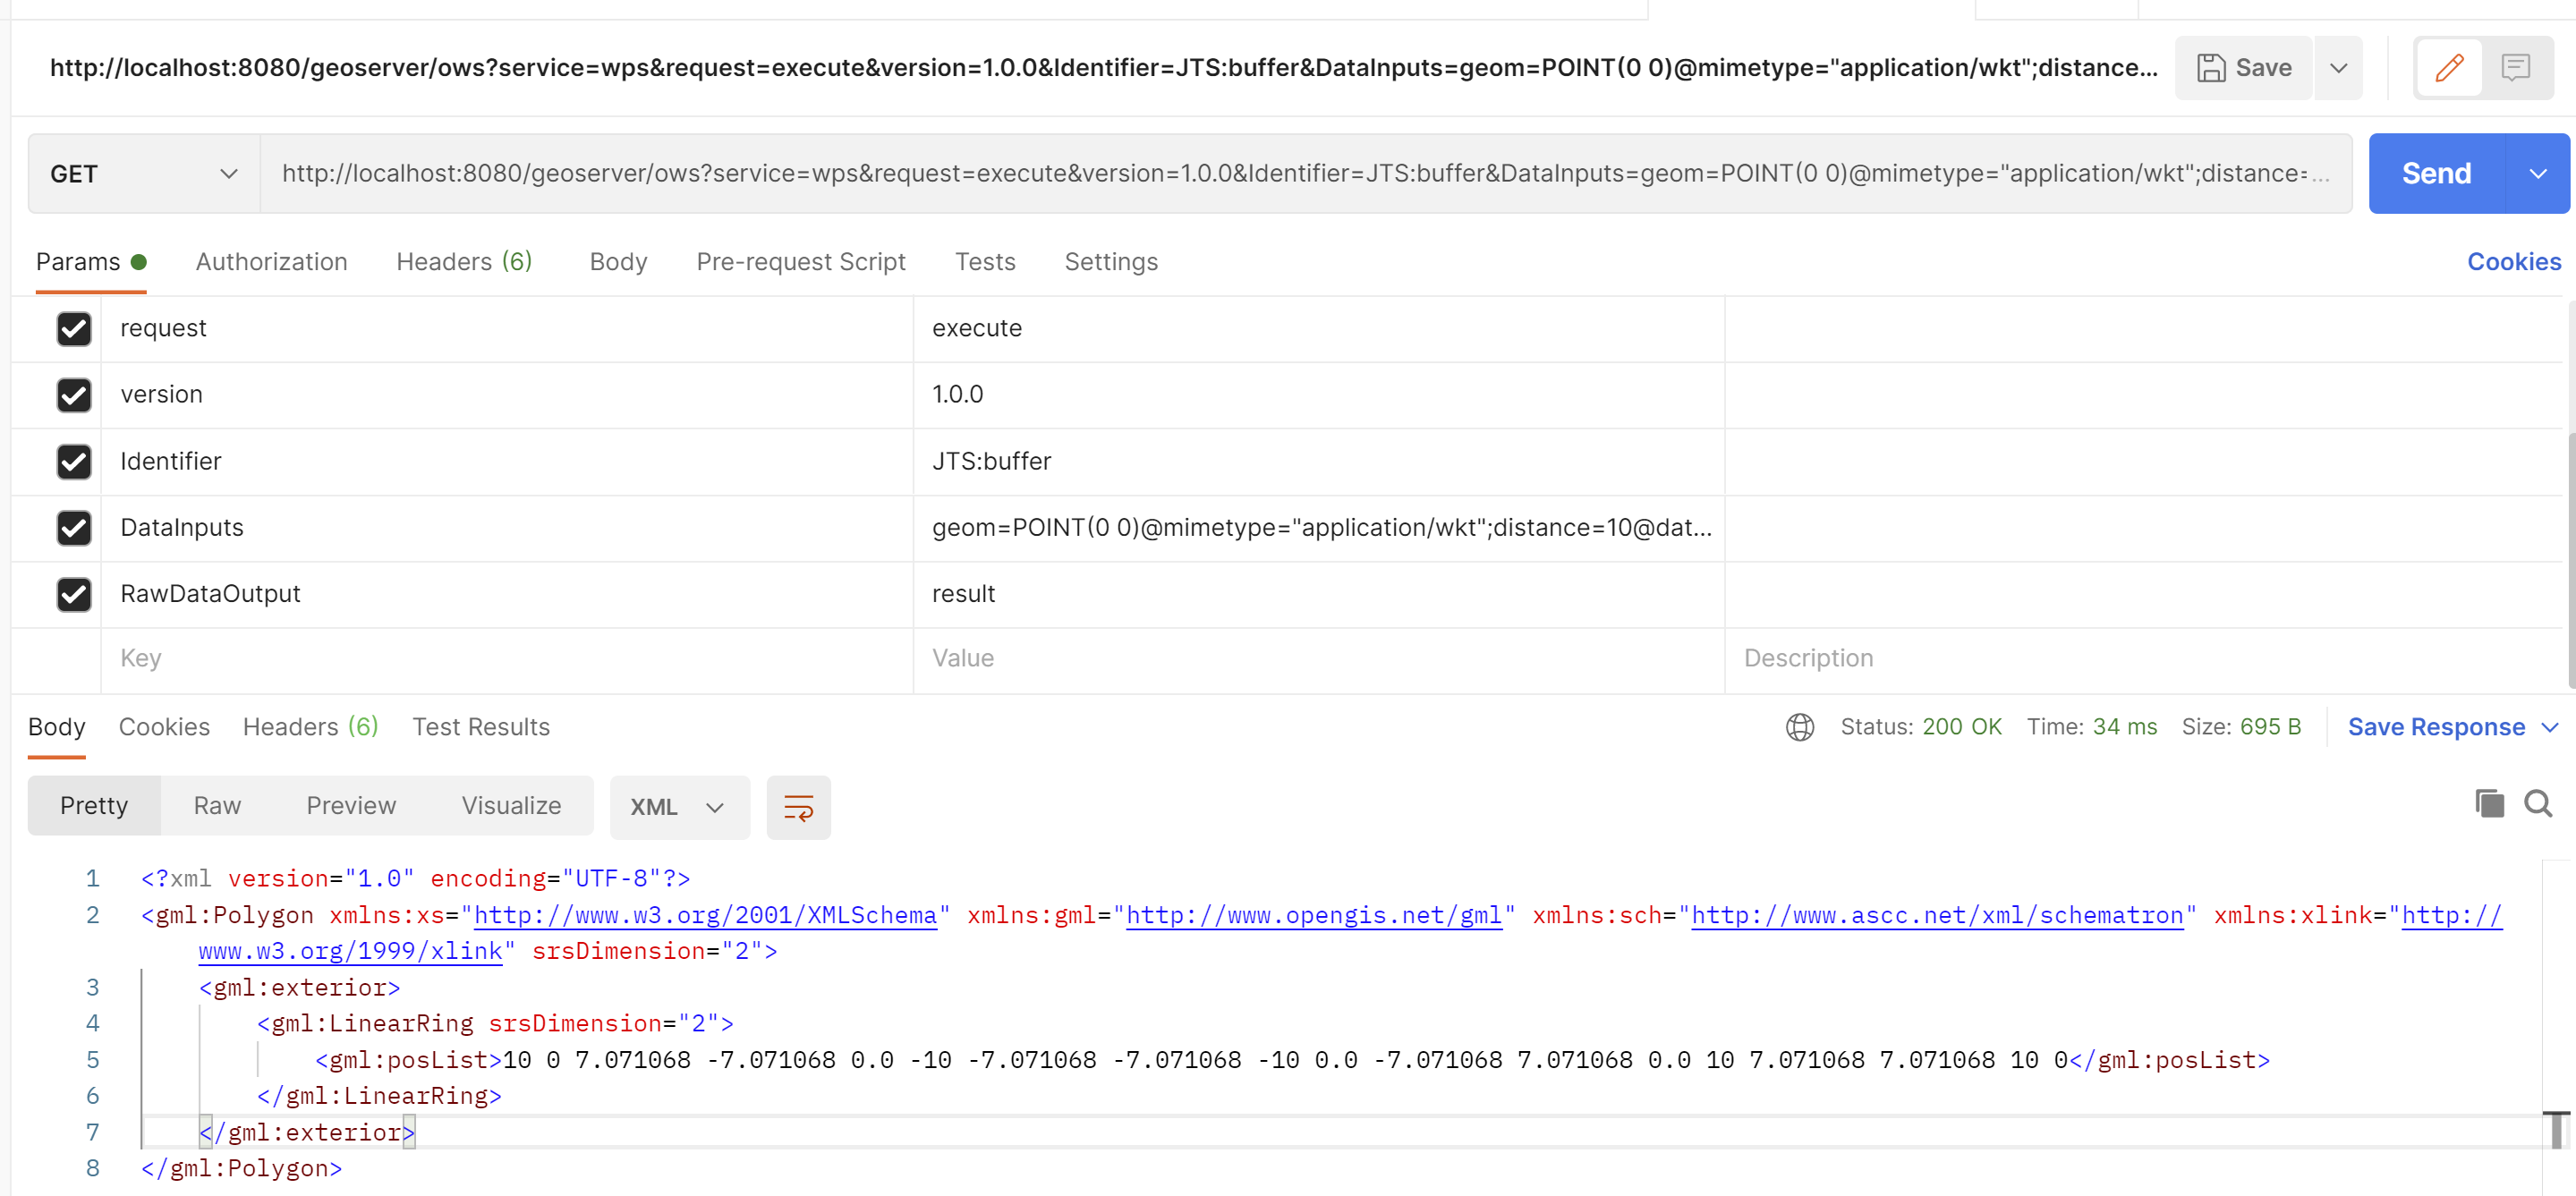The width and height of the screenshot is (2576, 1196).
Task: Open the comments icon
Action: (2515, 68)
